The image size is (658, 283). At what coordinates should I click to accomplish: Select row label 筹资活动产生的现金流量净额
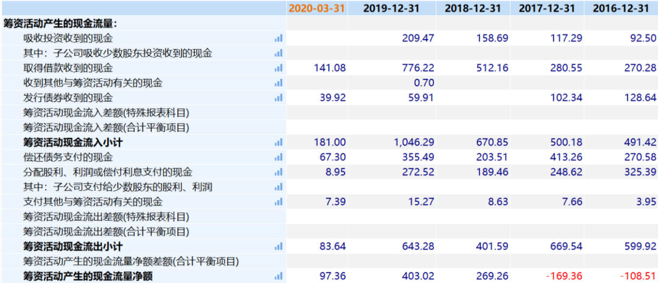(88, 276)
